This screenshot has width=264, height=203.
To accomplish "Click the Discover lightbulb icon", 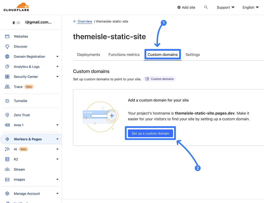I will pos(7,46).
